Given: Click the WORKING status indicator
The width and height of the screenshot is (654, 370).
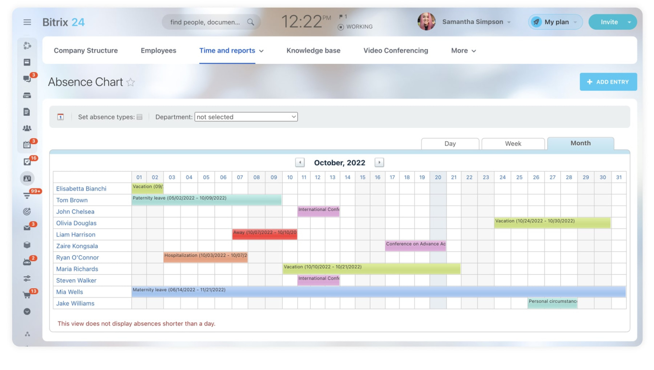Looking at the screenshot, I should [x=358, y=26].
